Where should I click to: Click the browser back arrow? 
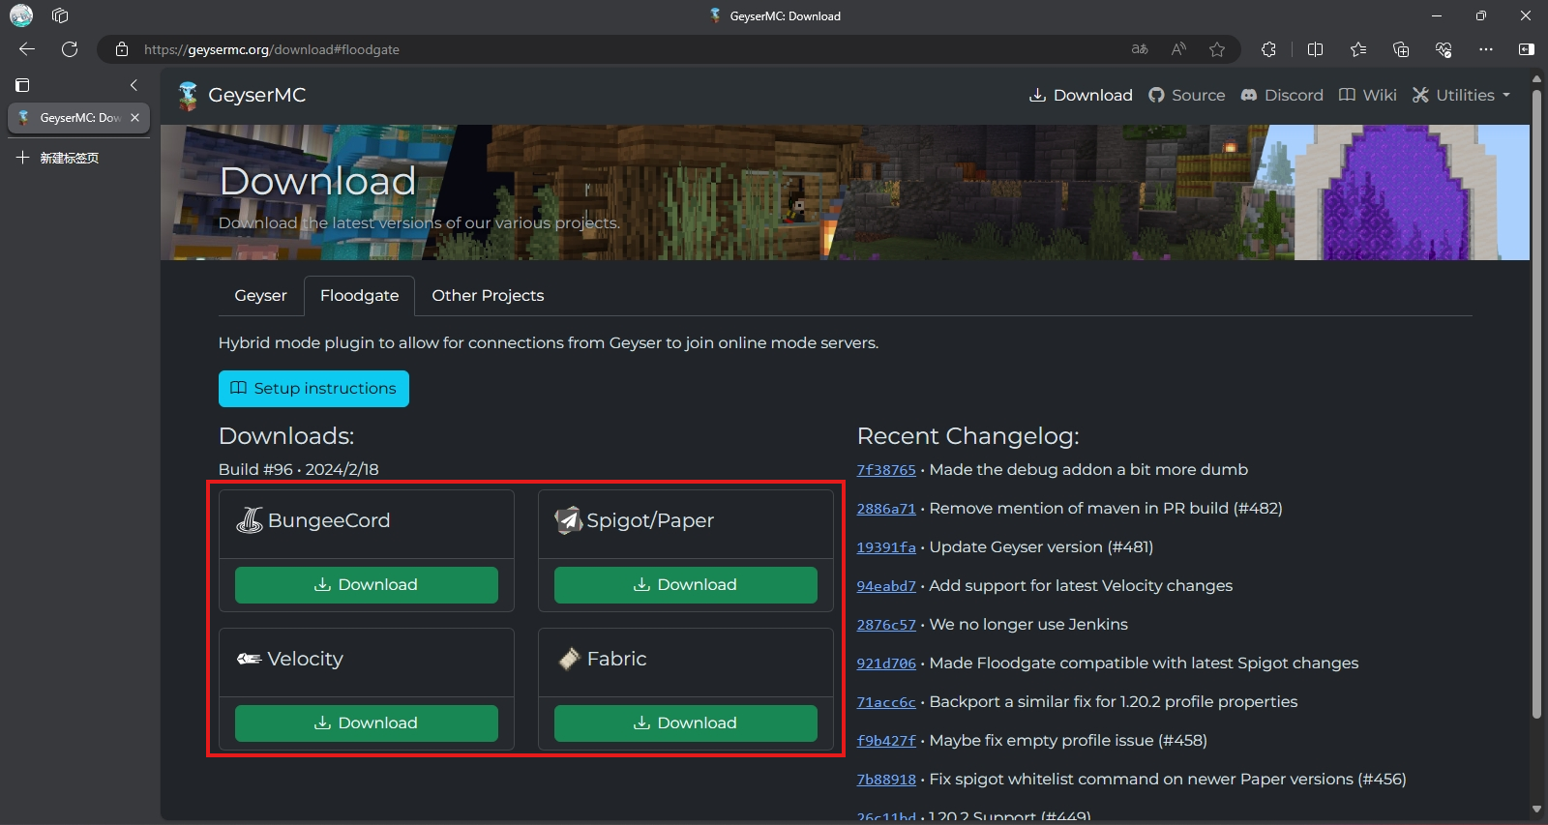coord(27,49)
